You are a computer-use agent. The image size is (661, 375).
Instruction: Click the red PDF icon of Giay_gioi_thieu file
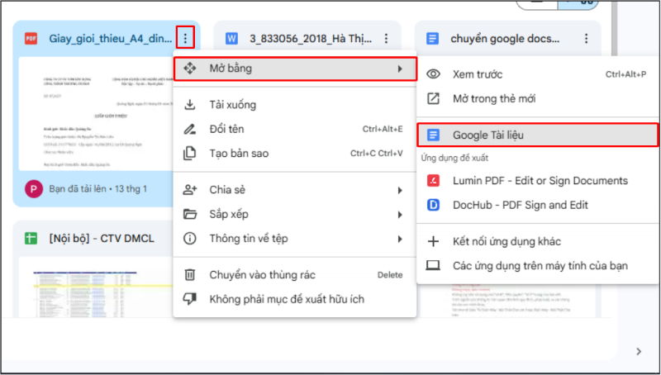pos(31,38)
